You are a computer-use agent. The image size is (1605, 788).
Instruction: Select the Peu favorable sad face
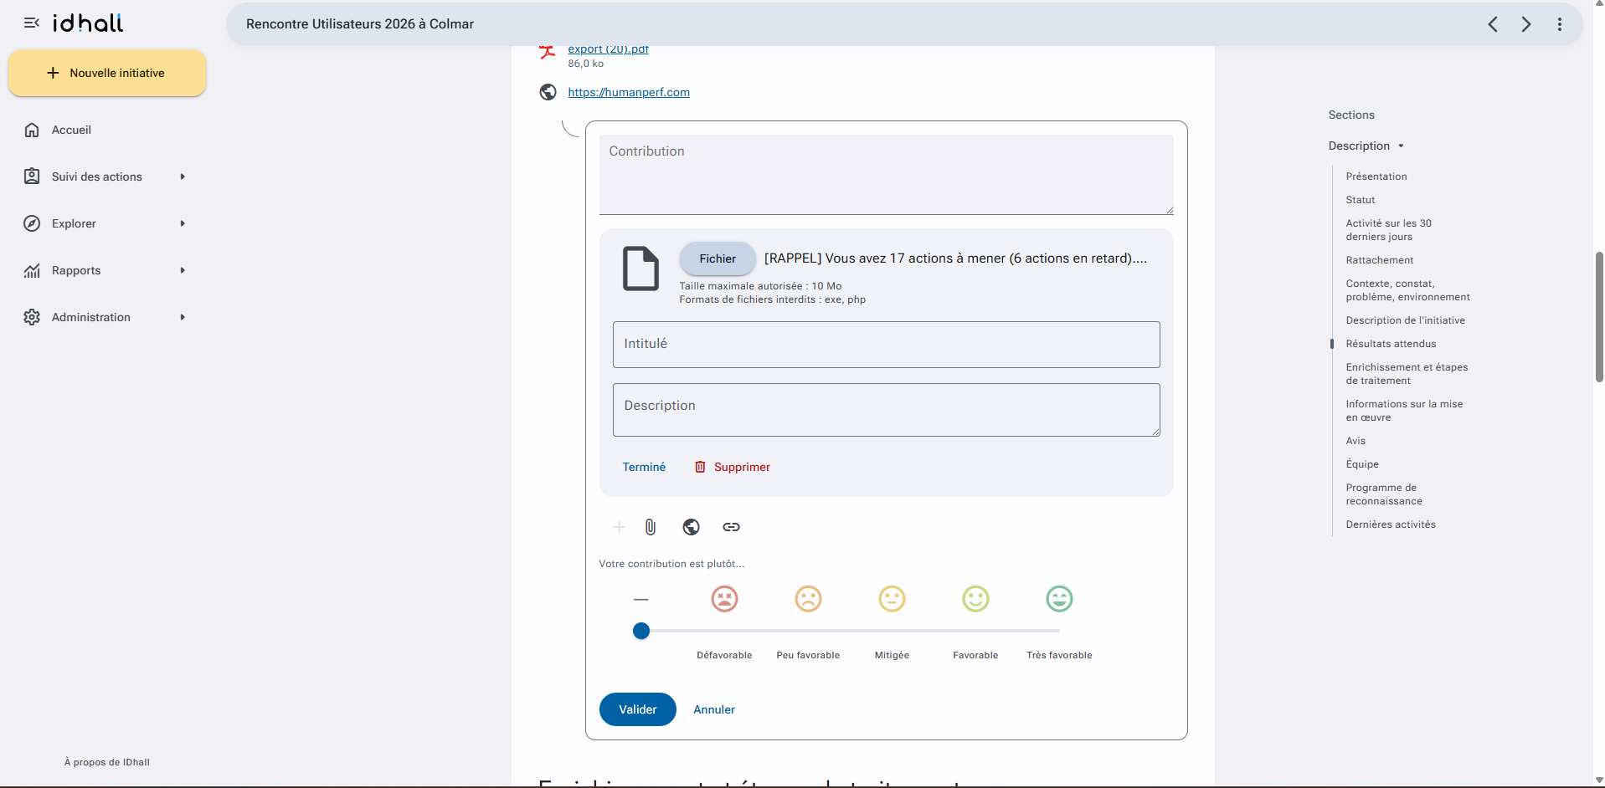808,599
